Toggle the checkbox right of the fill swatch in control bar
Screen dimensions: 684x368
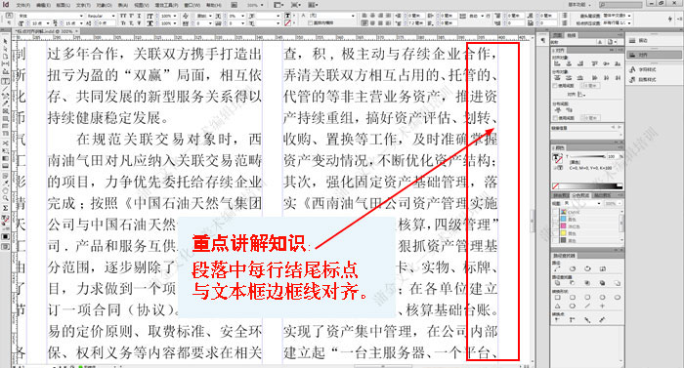pyautogui.click(x=310, y=22)
